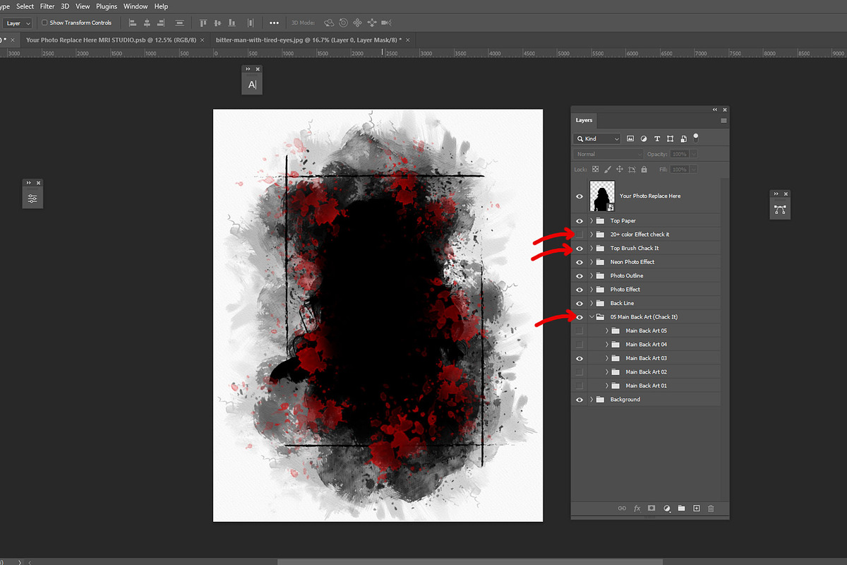Open the Filter menu
Screen dimensions: 847x565
point(47,6)
